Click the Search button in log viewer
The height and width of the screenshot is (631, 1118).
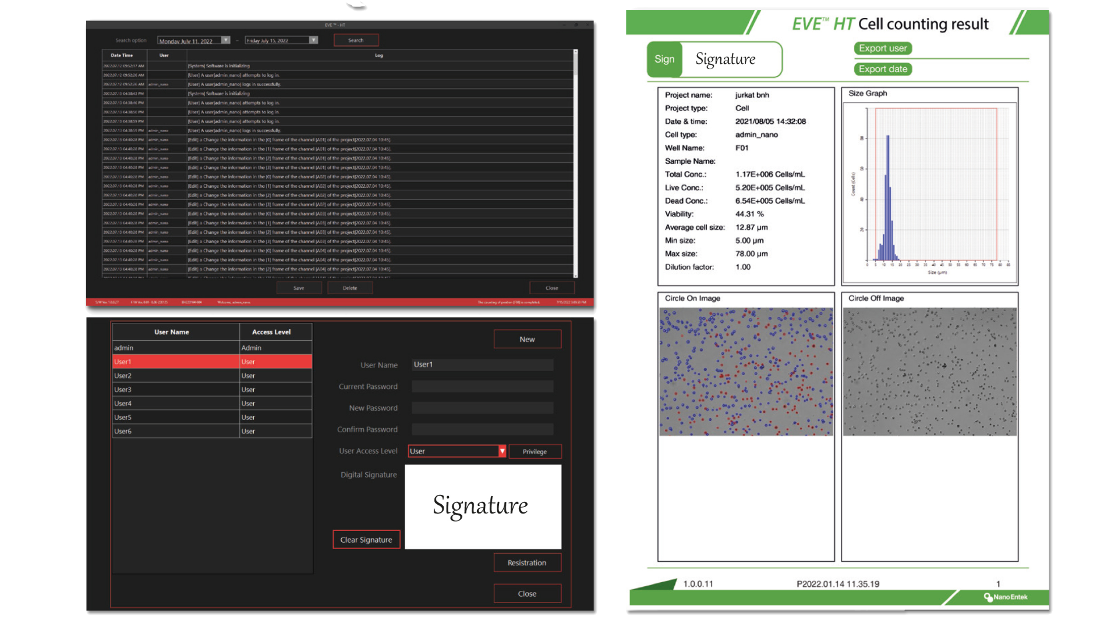[x=356, y=41]
